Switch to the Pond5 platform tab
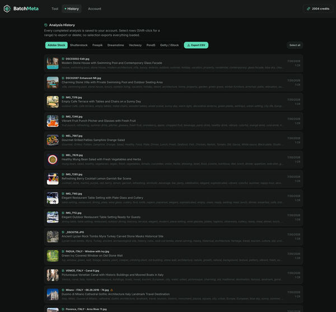This screenshot has width=336, height=312. coord(151,45)
